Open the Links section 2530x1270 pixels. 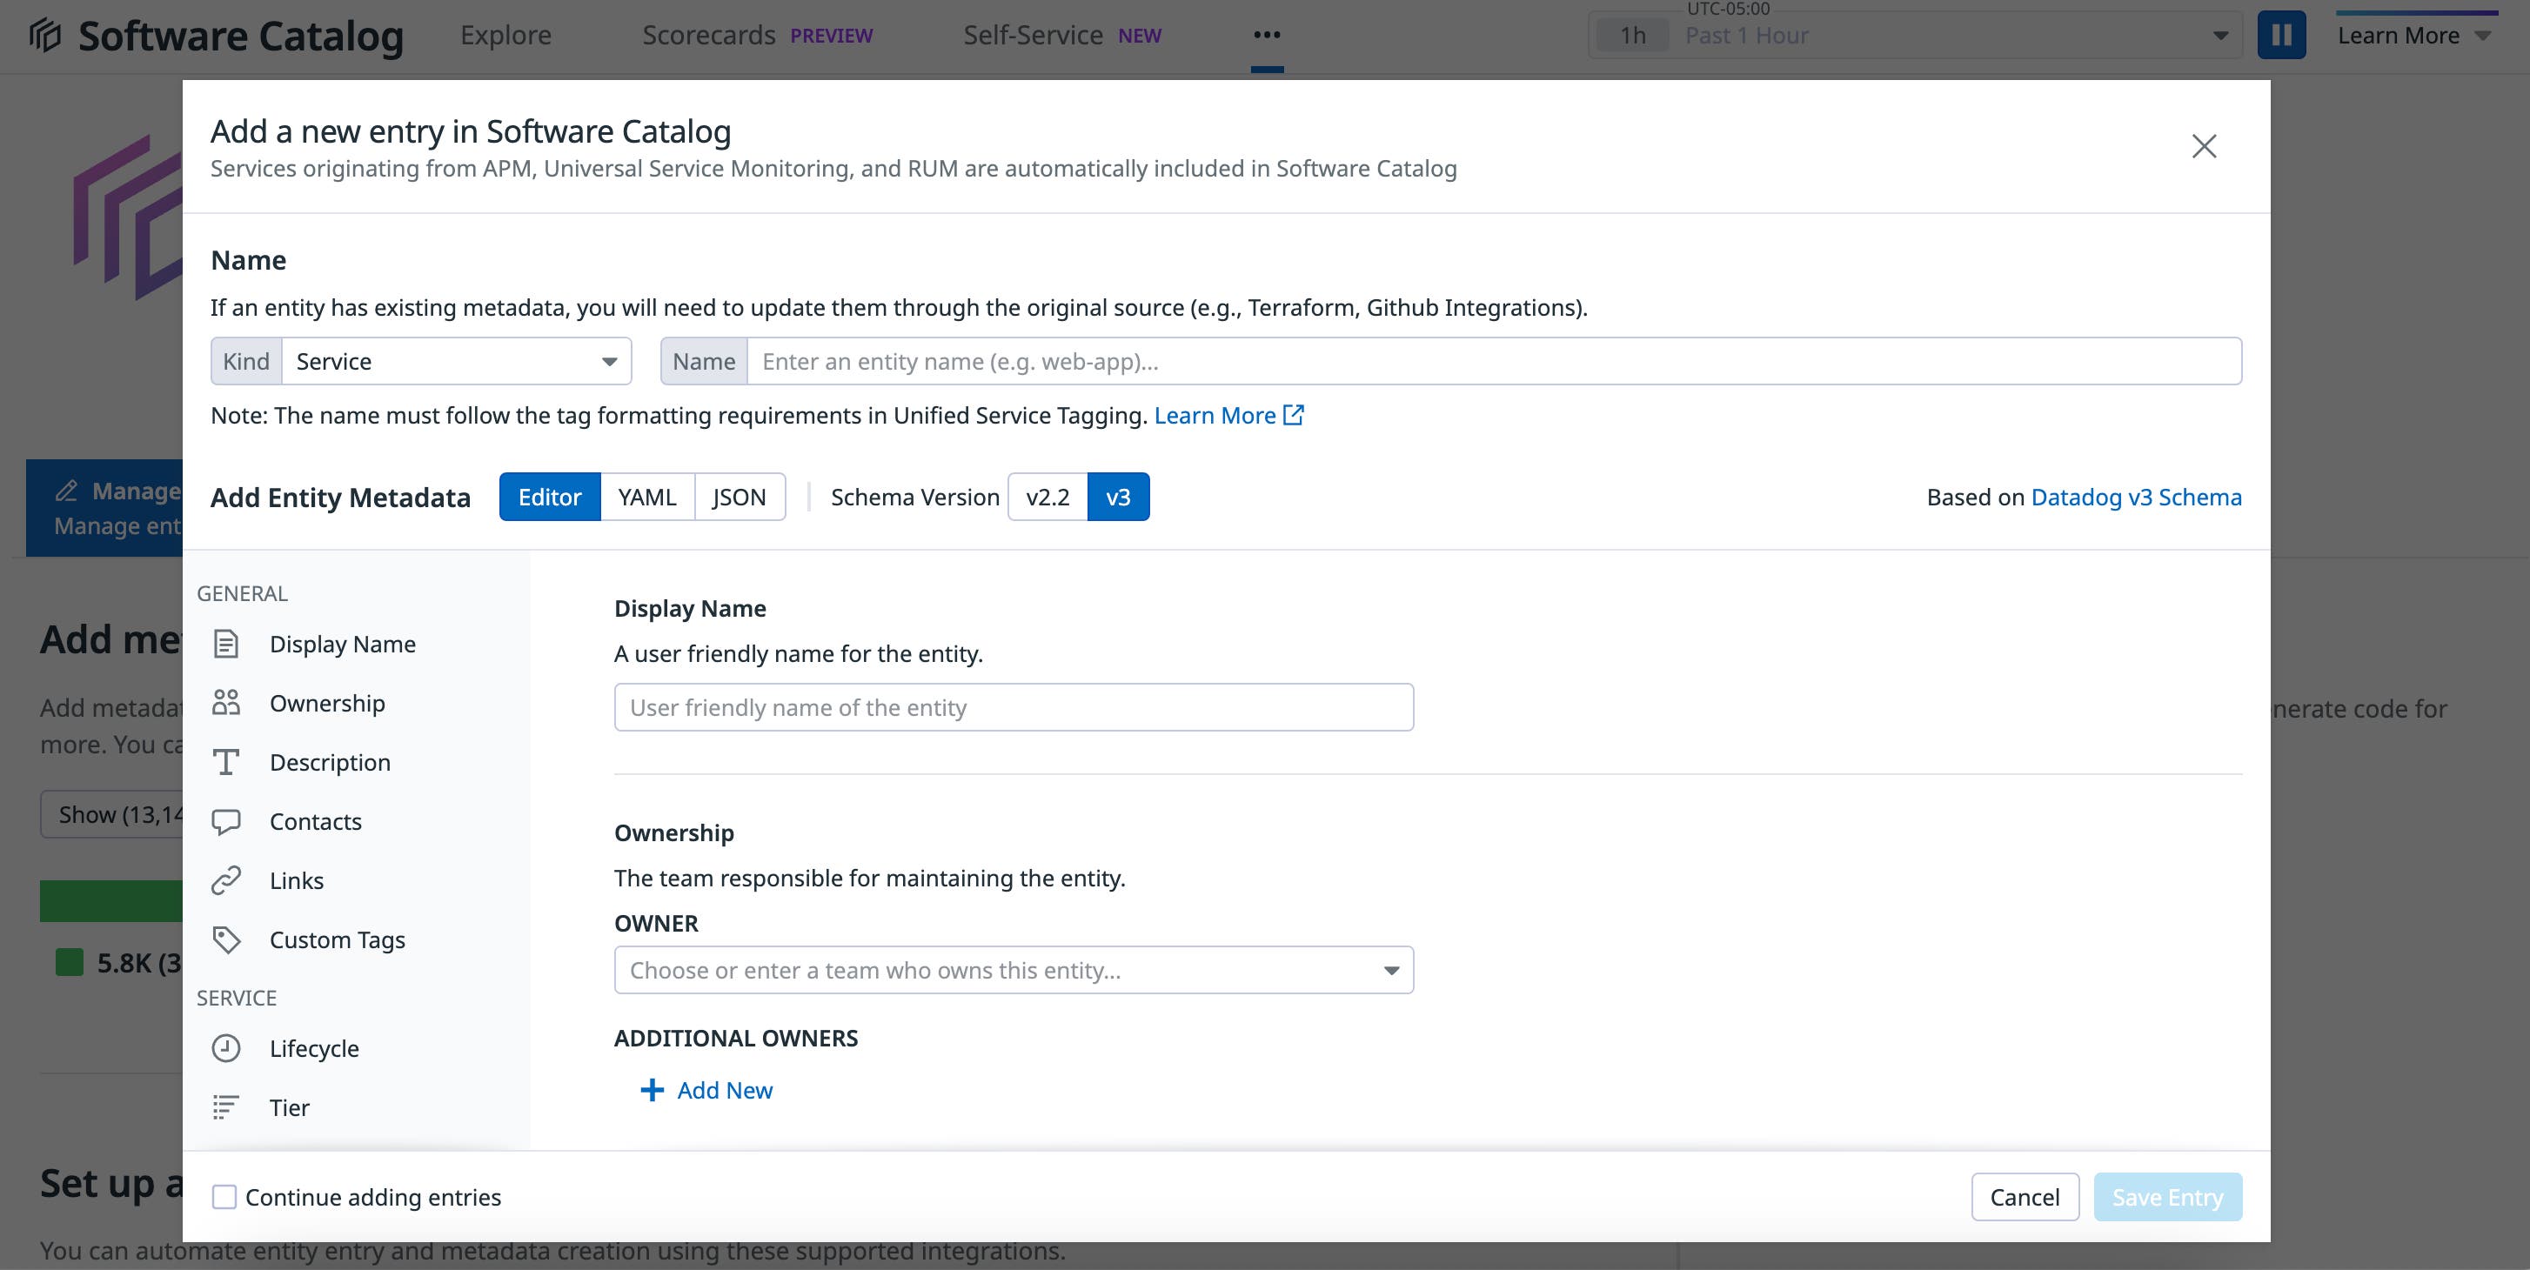297,880
